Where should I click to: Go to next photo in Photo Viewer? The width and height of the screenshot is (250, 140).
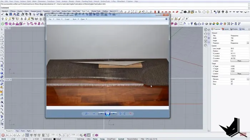(114, 113)
